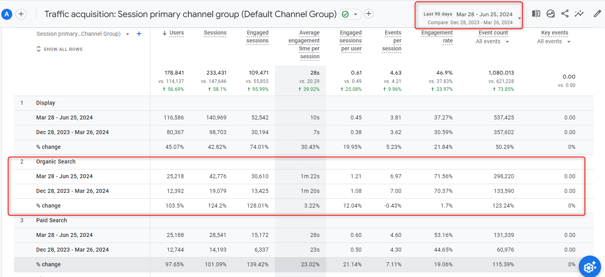Share this report

[565, 14]
